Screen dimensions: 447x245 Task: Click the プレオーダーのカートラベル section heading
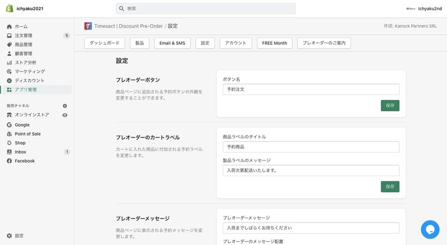click(148, 138)
